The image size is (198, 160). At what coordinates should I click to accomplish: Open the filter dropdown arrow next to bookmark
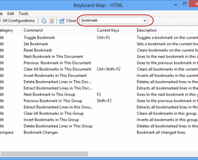[x=145, y=20]
